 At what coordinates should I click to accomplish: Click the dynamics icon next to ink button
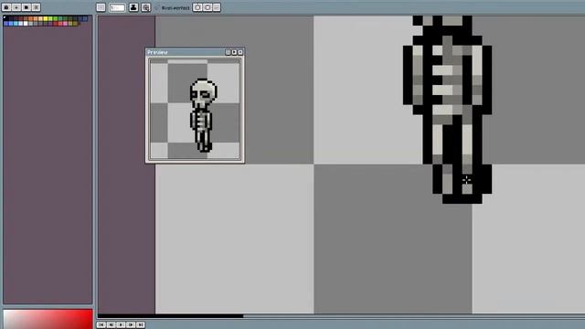point(146,7)
